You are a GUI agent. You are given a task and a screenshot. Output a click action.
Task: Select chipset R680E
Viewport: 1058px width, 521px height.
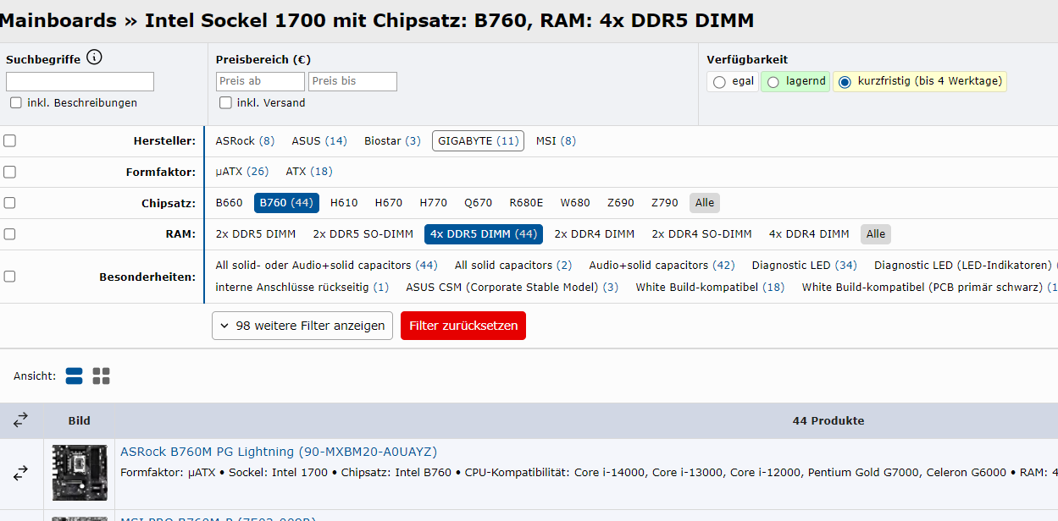(x=526, y=203)
